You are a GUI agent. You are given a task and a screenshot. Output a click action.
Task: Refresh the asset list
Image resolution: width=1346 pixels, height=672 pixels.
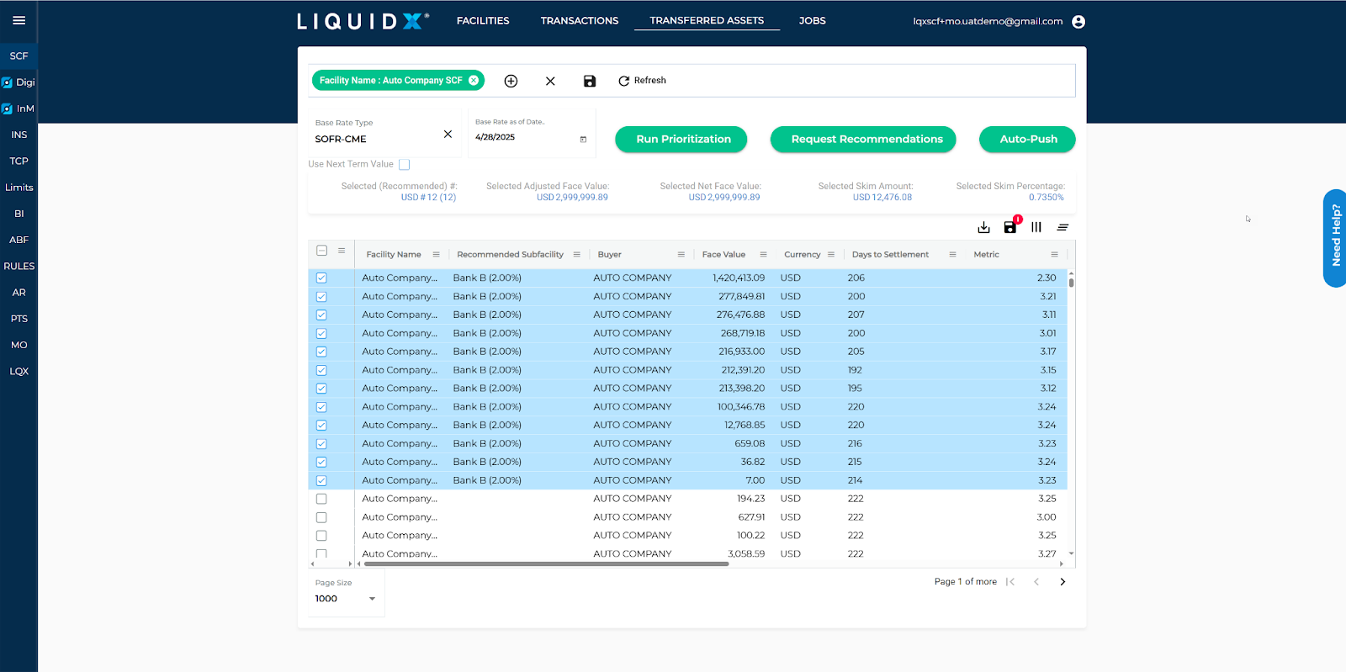[642, 81]
